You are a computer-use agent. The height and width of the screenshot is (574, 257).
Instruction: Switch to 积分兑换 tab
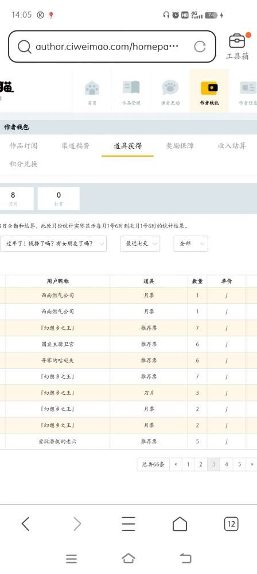point(24,164)
